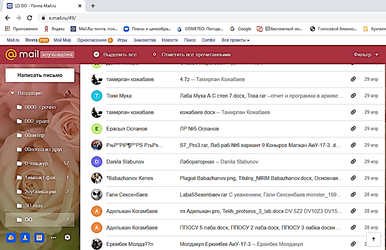Click avatar of тп Адильжан.pro email
Viewport: 386px width, 250px height.
(x=97, y=211)
